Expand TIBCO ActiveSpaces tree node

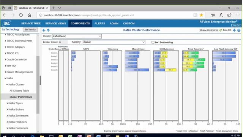point(5,35)
